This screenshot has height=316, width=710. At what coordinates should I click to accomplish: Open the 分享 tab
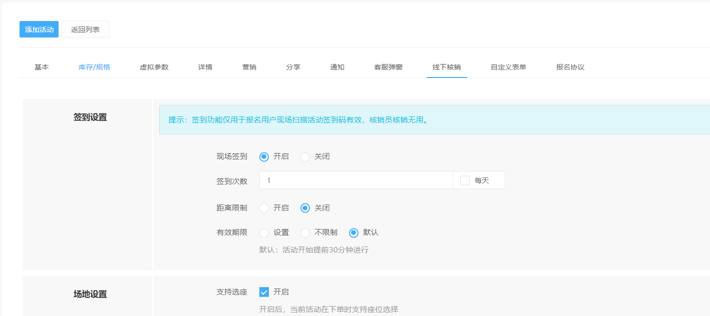pos(293,67)
